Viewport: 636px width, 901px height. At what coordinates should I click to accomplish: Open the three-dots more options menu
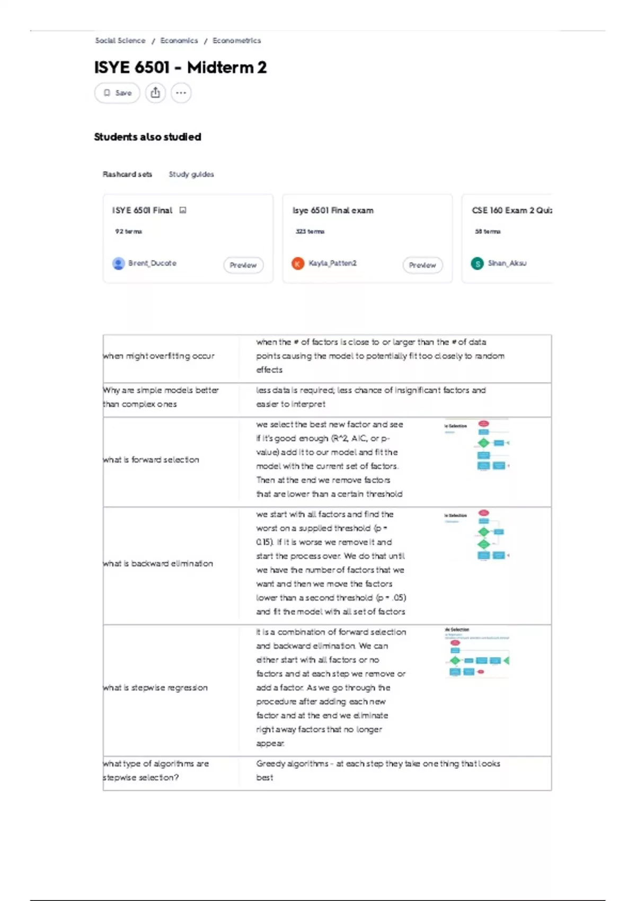click(181, 93)
